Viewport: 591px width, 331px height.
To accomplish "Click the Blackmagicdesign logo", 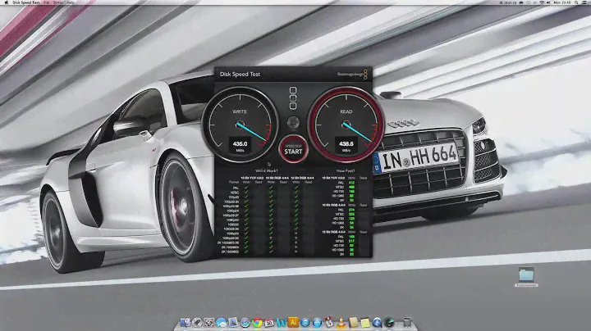I will pyautogui.click(x=352, y=74).
